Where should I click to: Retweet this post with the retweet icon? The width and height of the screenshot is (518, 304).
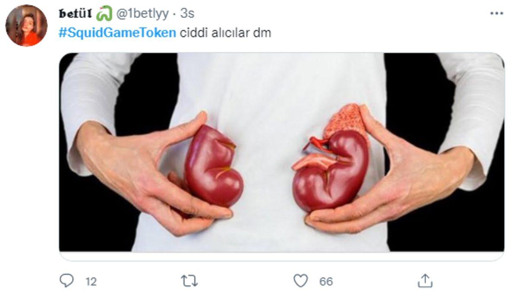click(189, 282)
